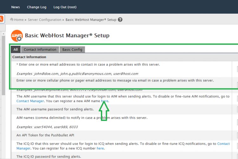The image size is (238, 159).
Task: Switch to the Basic Config tab
Action: pyautogui.click(x=72, y=50)
